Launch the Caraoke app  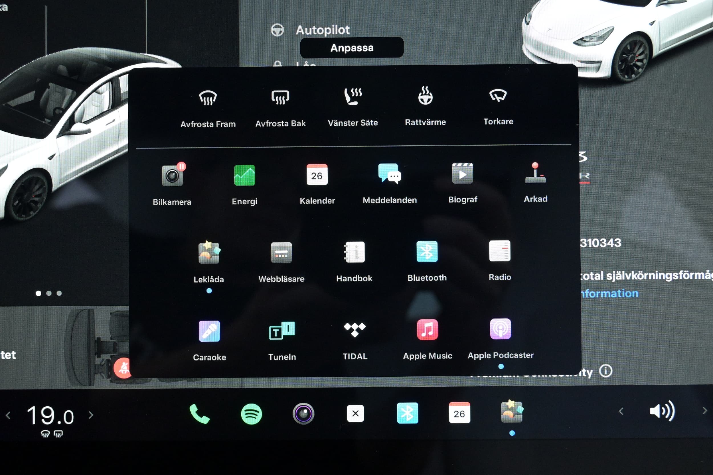[x=209, y=341]
